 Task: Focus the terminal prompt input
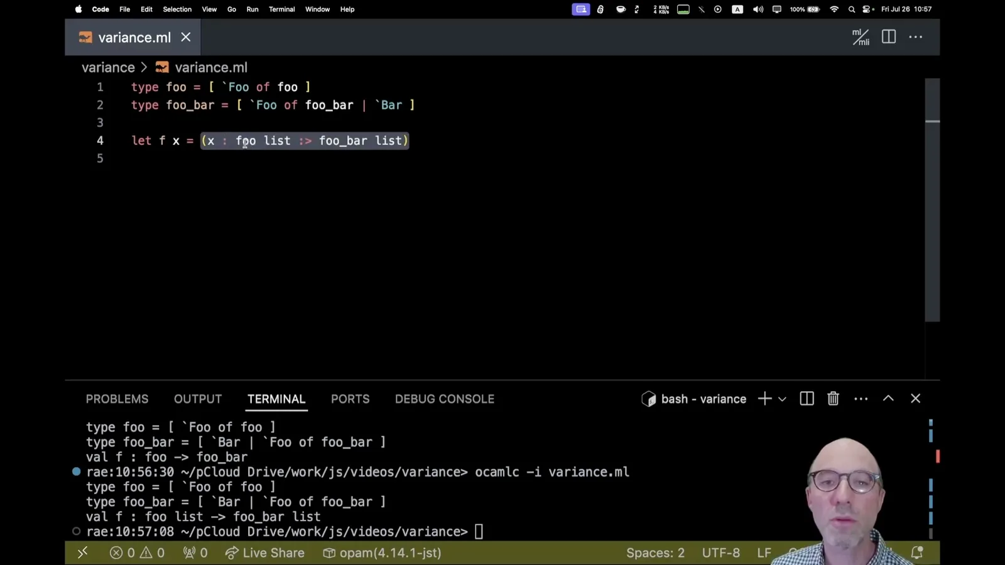tap(479, 532)
